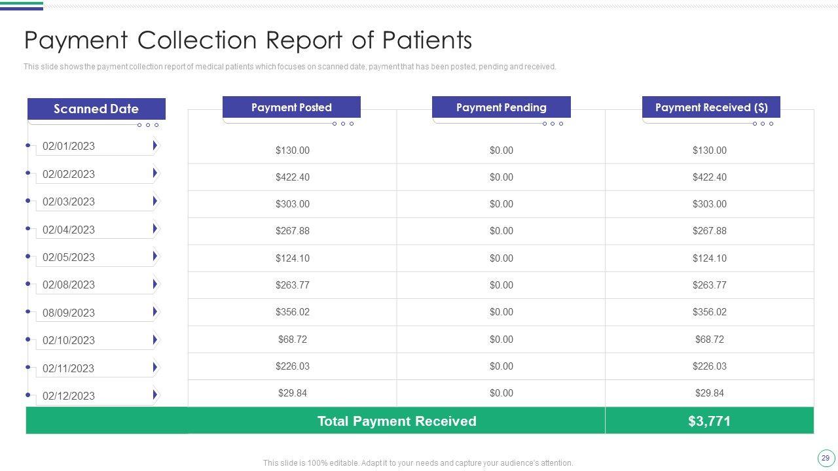Select the Scanned Date header
Viewport: 838px width, 471px height.
(x=96, y=109)
